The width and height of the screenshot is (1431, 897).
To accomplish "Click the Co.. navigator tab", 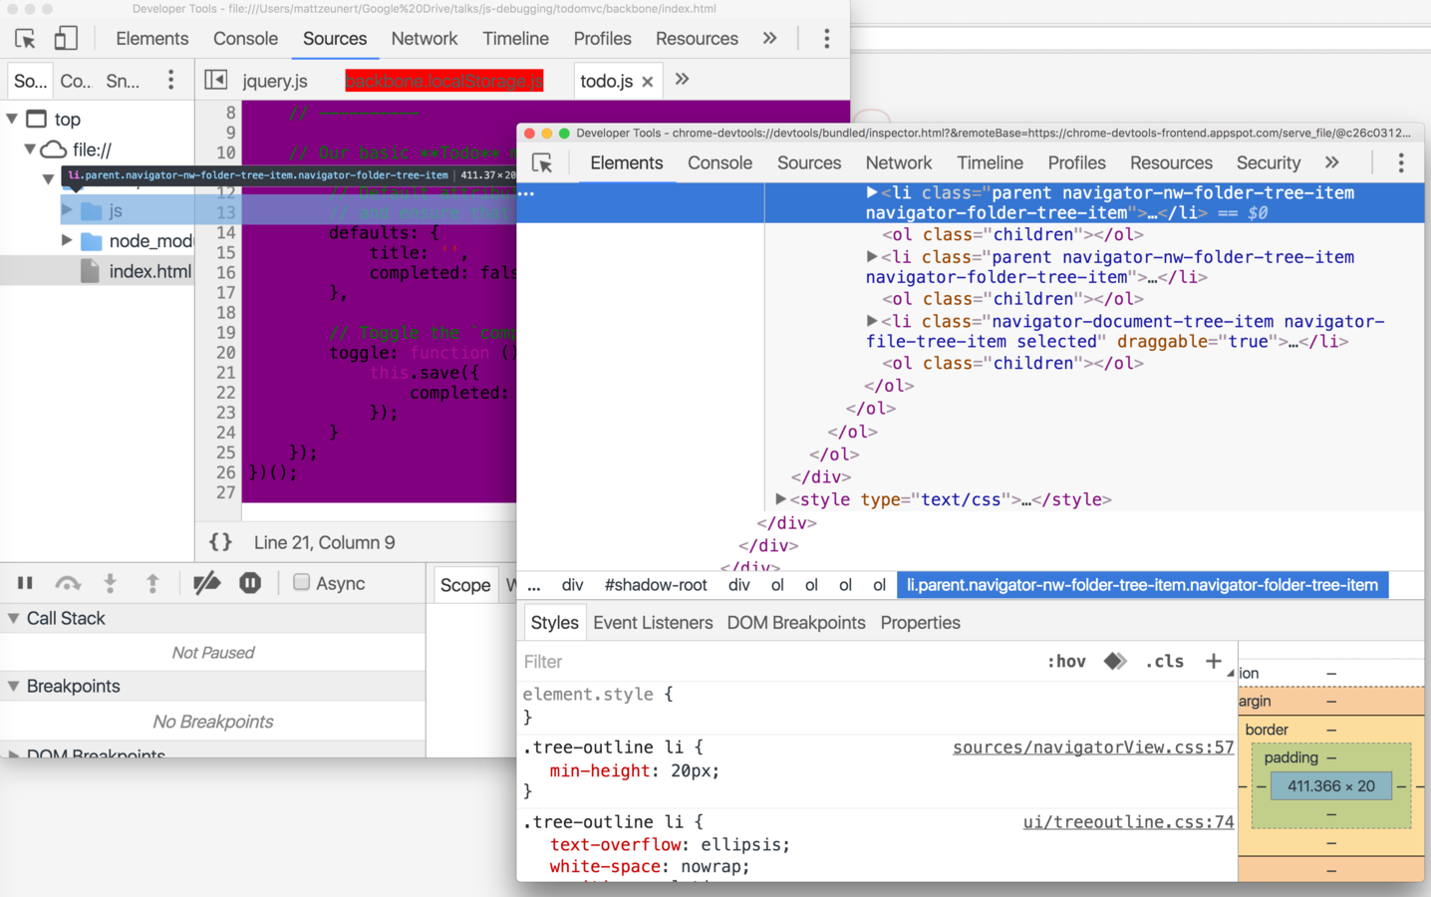I will pyautogui.click(x=76, y=81).
